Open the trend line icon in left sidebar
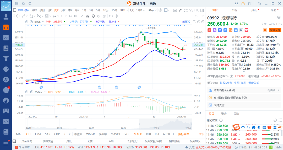This screenshot has height=150, width=283. [x=6, y=38]
